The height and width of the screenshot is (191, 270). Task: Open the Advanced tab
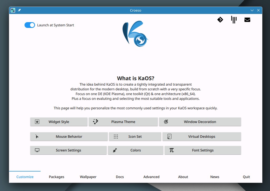151,177
